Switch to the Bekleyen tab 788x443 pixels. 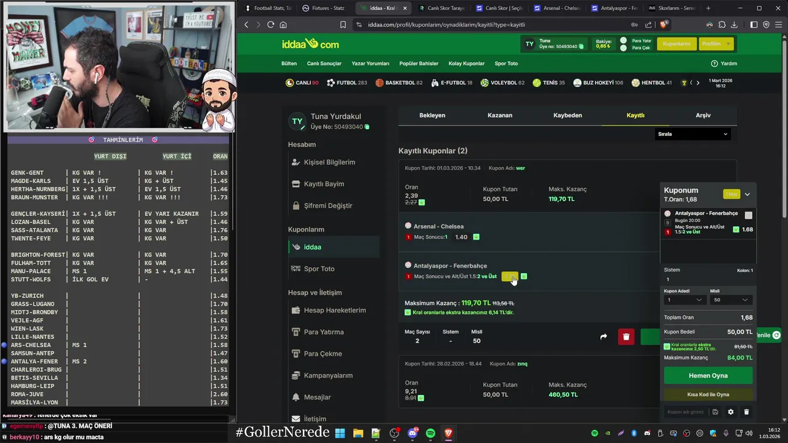click(432, 115)
